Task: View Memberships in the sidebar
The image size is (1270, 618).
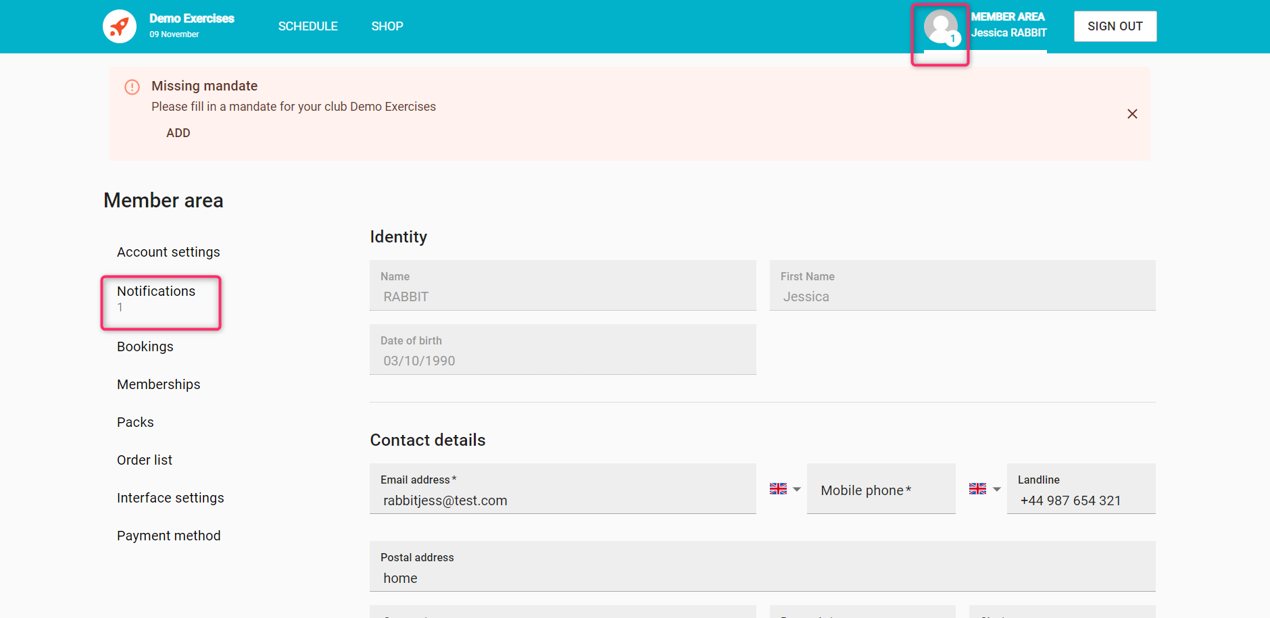Action: click(x=159, y=384)
